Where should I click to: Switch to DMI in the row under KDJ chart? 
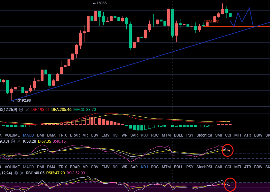(40, 167)
